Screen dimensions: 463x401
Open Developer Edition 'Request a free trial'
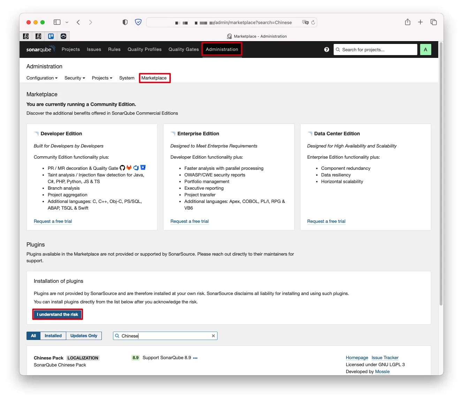pos(53,221)
